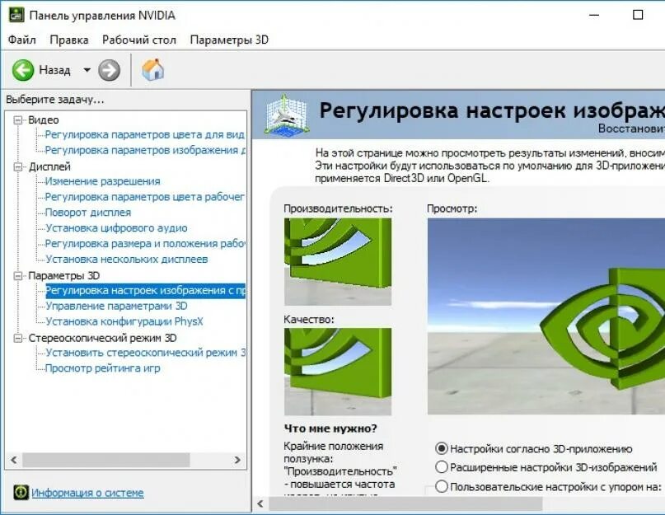
Task: Click Восстановить link in the header
Action: (x=631, y=128)
